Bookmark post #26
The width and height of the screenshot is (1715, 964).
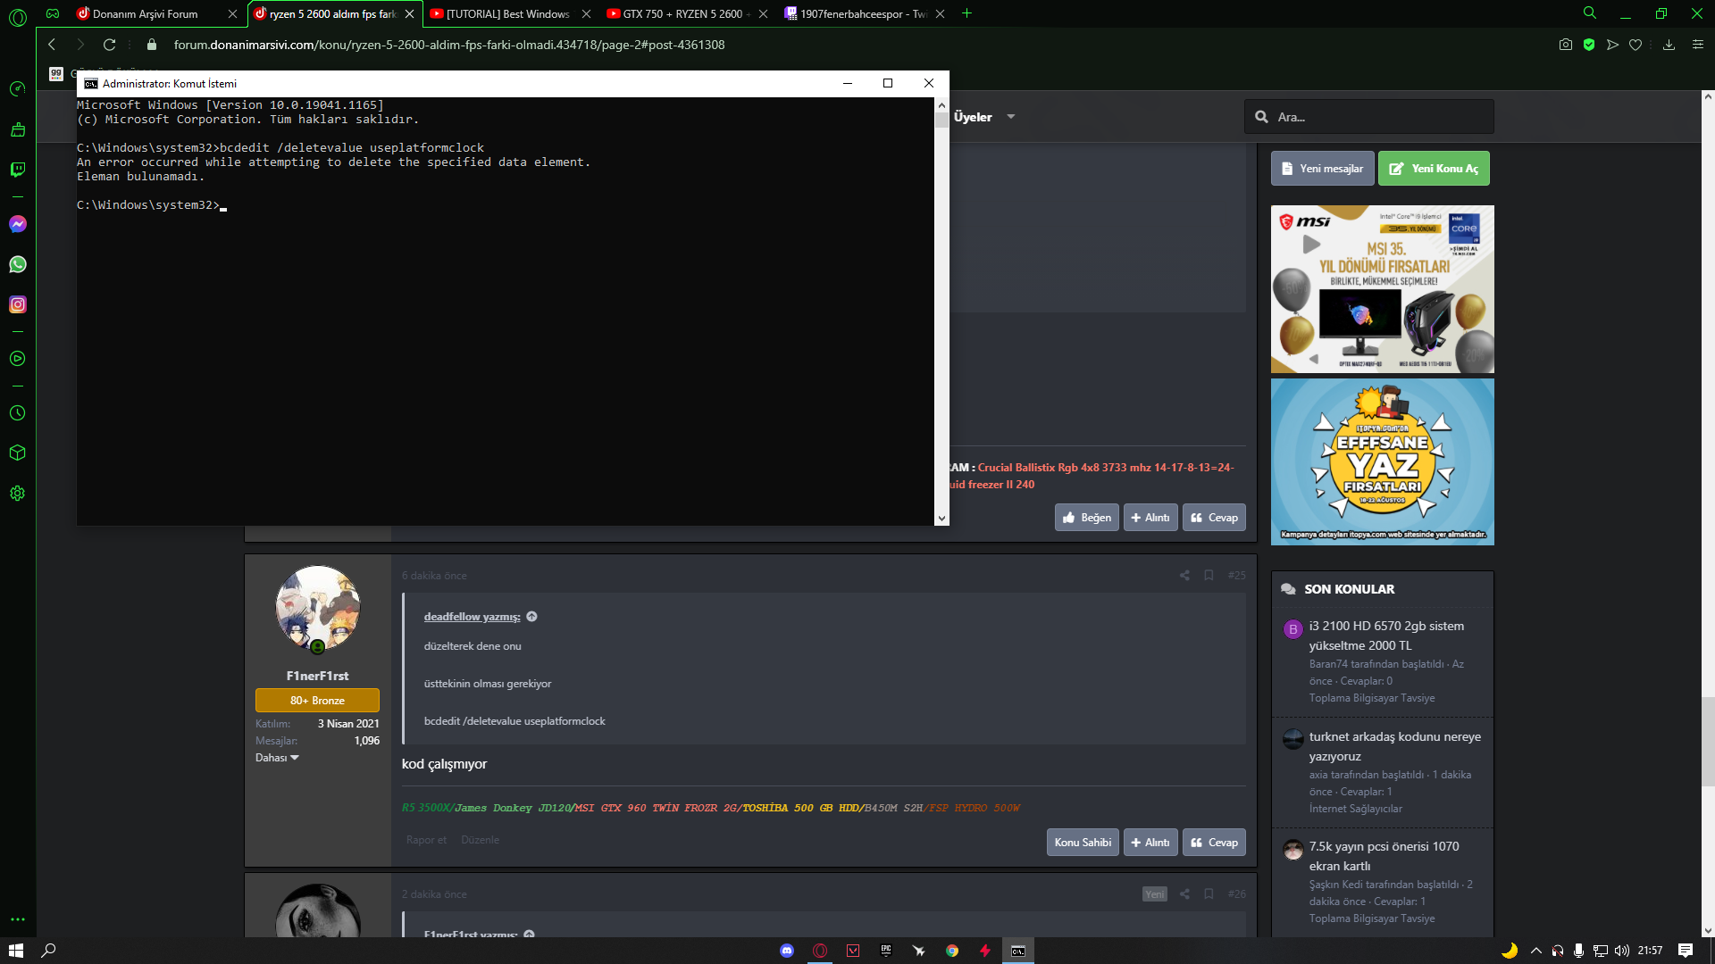[x=1209, y=894]
